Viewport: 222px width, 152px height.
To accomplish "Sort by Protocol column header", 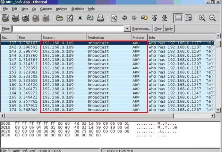I will tap(139, 38).
